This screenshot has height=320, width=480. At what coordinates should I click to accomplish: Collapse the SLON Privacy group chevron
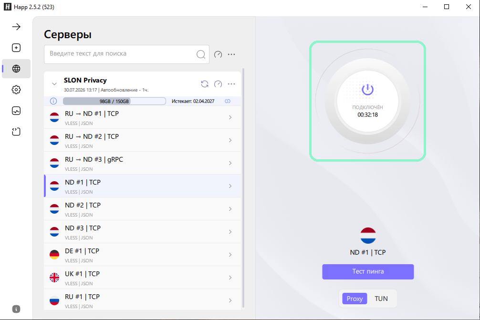[x=54, y=84]
